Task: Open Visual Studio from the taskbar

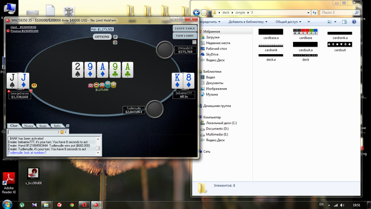Action: point(34,205)
